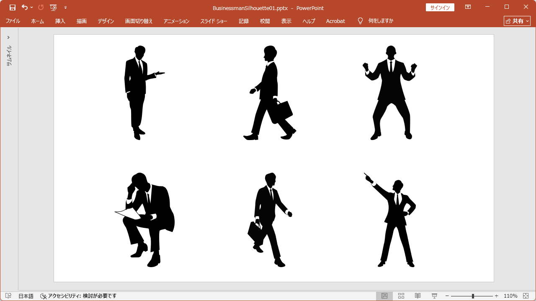Click the Save icon in Quick Access Toolbar

(13, 8)
